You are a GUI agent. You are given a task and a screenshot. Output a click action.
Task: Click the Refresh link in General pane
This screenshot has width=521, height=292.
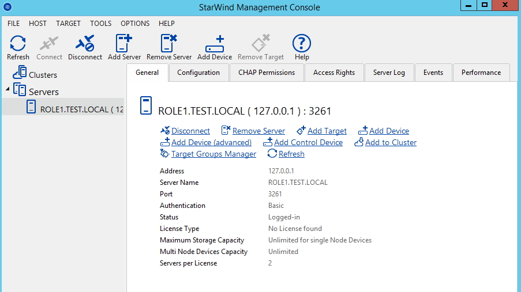291,154
